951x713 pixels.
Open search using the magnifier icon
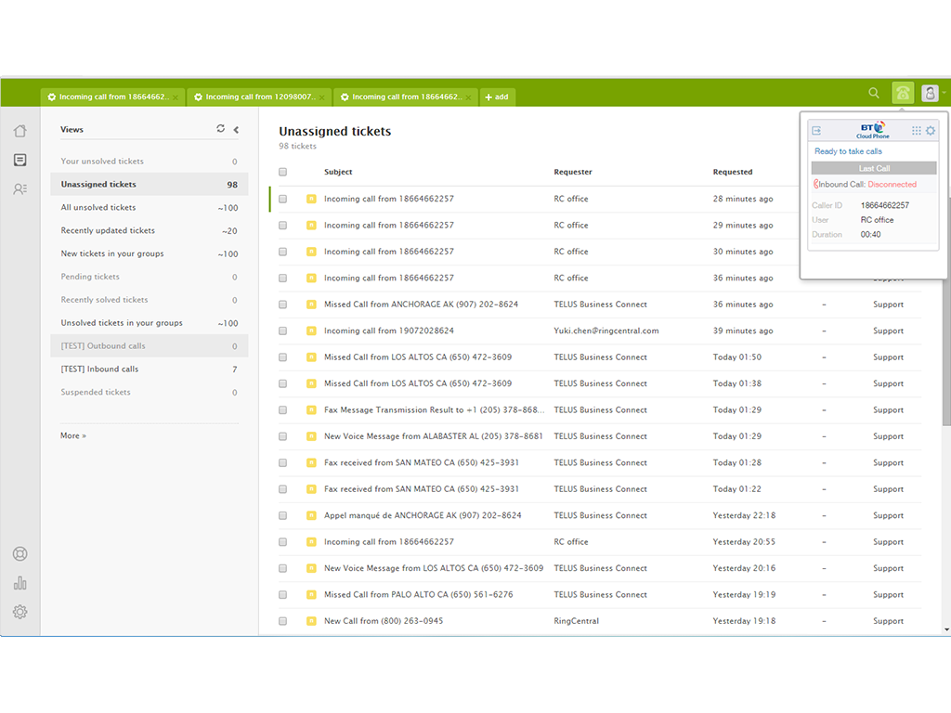(874, 93)
